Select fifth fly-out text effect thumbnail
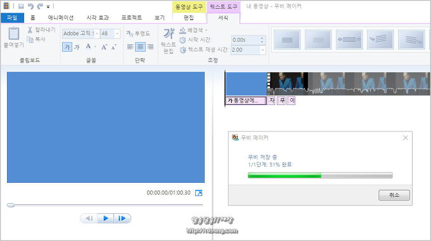431x241 pixels. point(411,40)
